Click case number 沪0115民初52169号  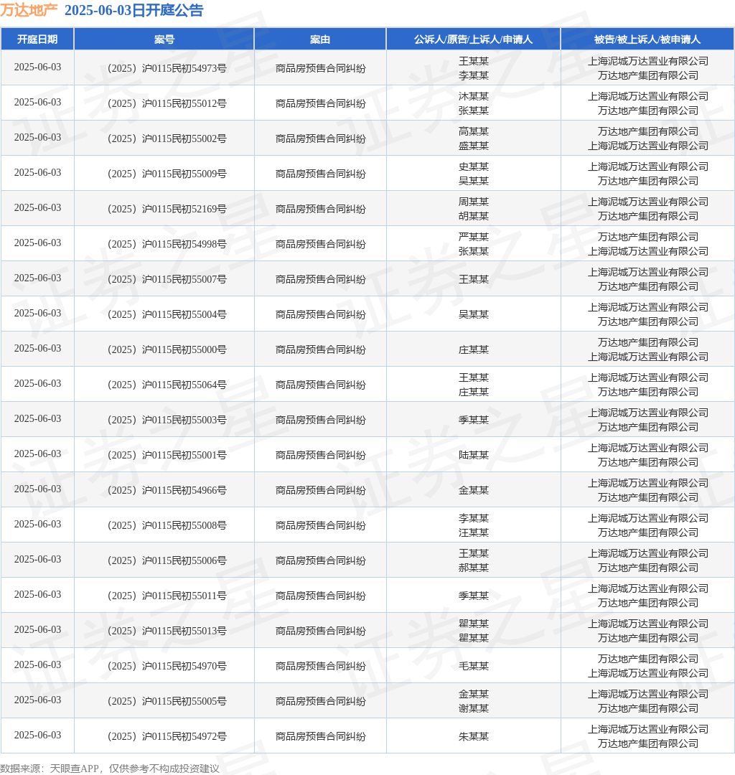pos(167,209)
